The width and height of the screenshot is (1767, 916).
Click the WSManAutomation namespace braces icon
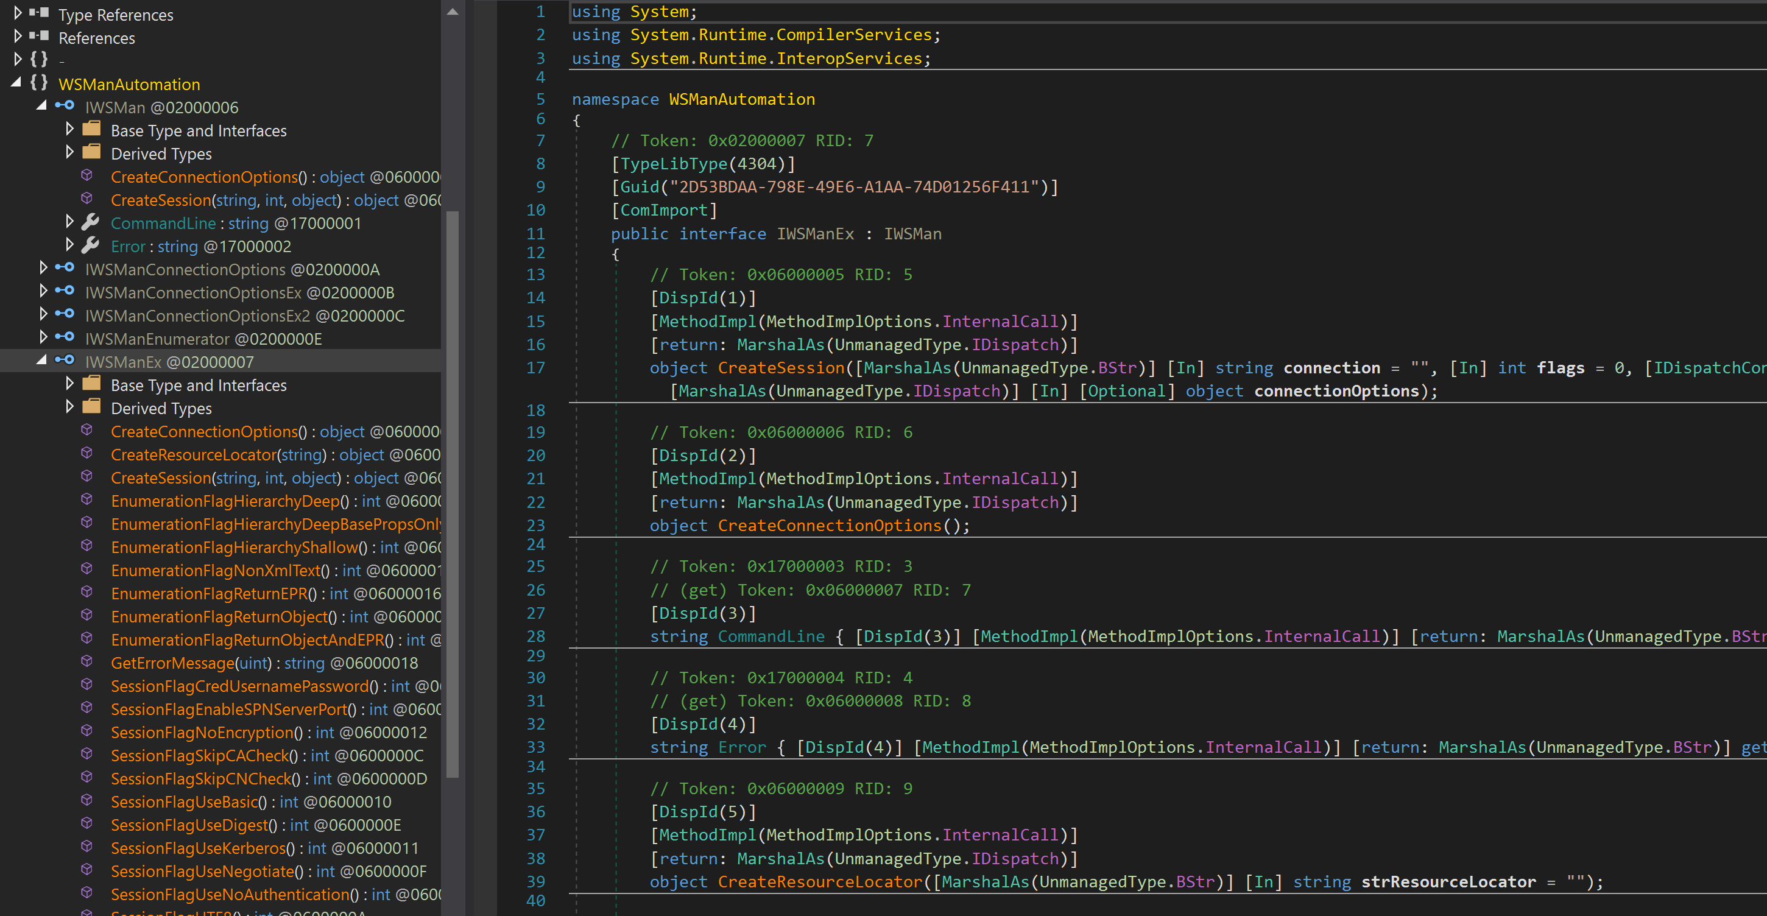coord(39,83)
